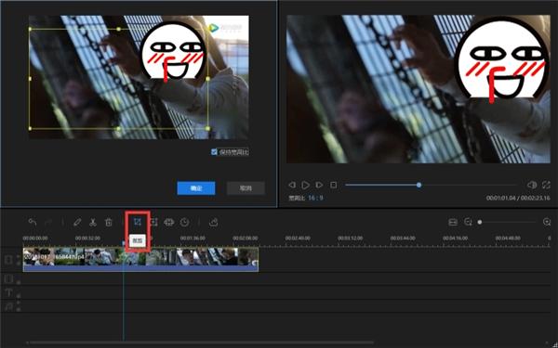Click the video track icon
This screenshot has height=348, width=558.
pyautogui.click(x=9, y=260)
